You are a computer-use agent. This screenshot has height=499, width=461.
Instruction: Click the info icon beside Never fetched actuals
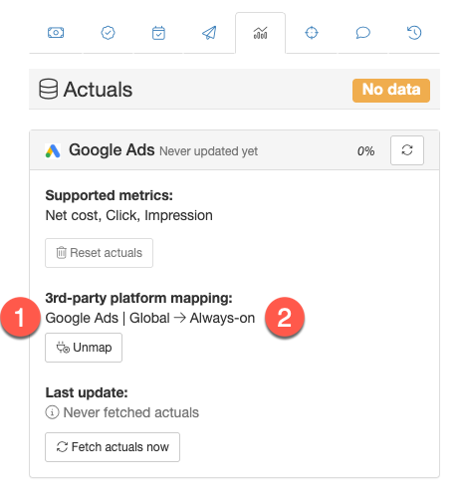click(x=52, y=412)
